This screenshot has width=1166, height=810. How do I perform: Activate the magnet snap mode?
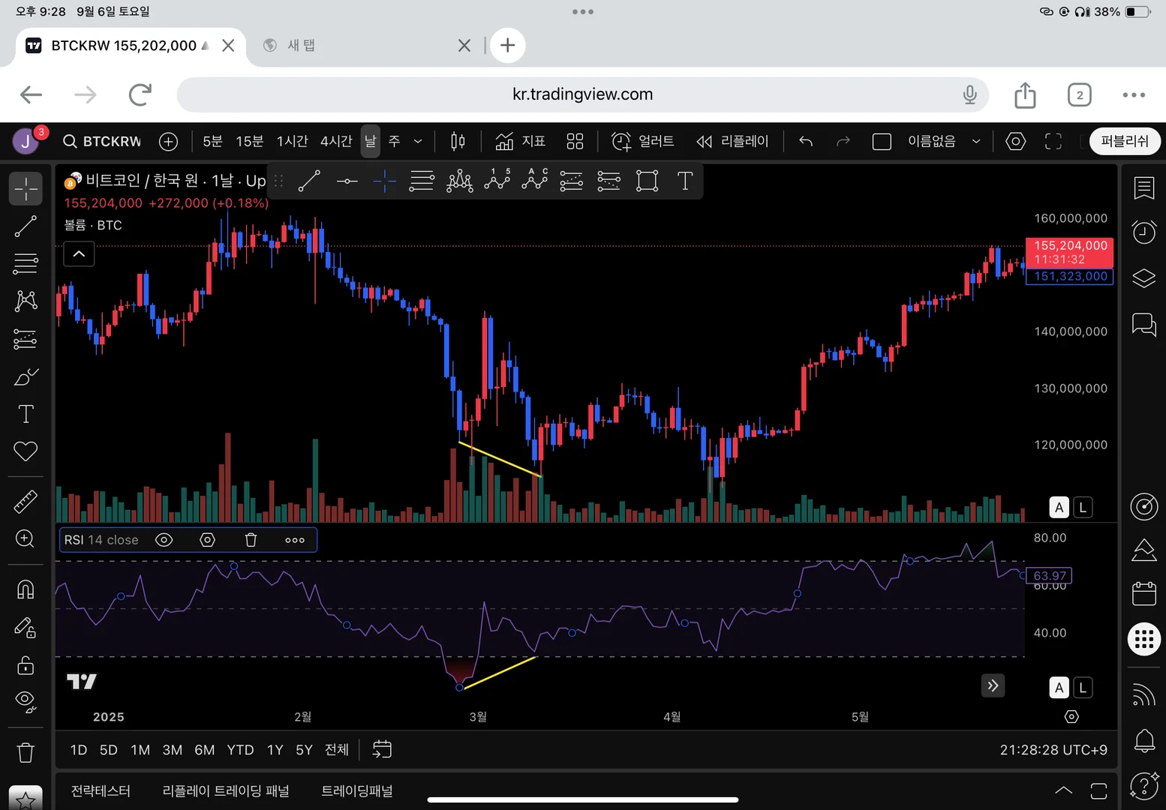point(26,589)
